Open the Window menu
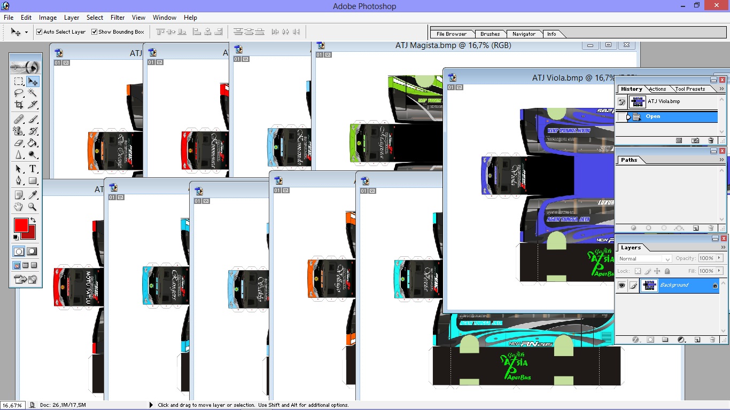This screenshot has height=410, width=730. coord(165,18)
